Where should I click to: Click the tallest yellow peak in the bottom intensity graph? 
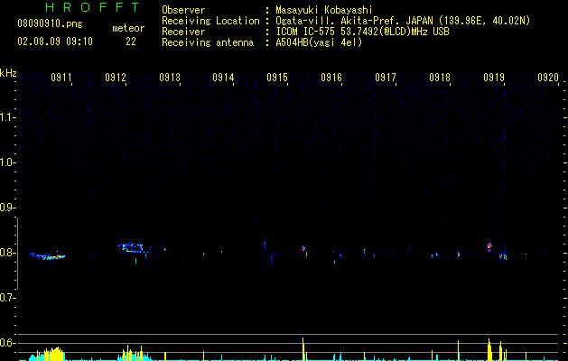303,349
